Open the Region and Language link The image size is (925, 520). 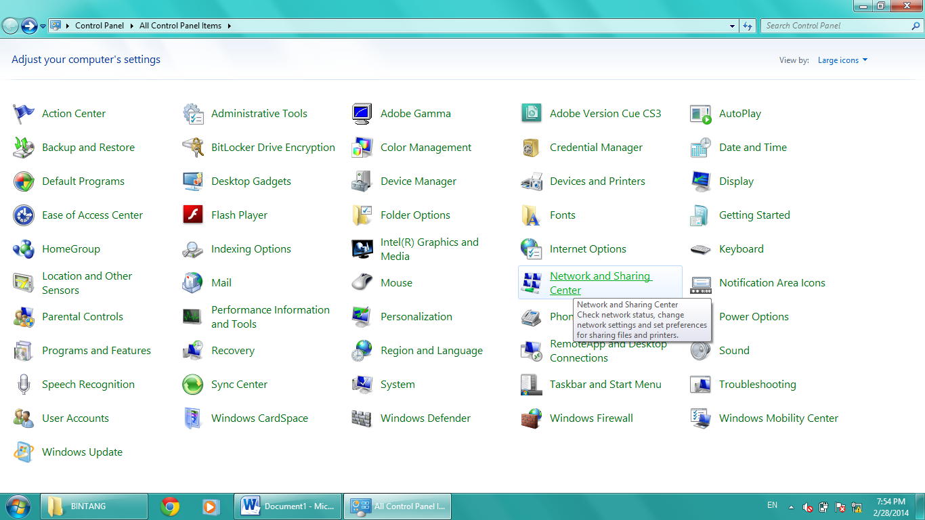coord(431,351)
